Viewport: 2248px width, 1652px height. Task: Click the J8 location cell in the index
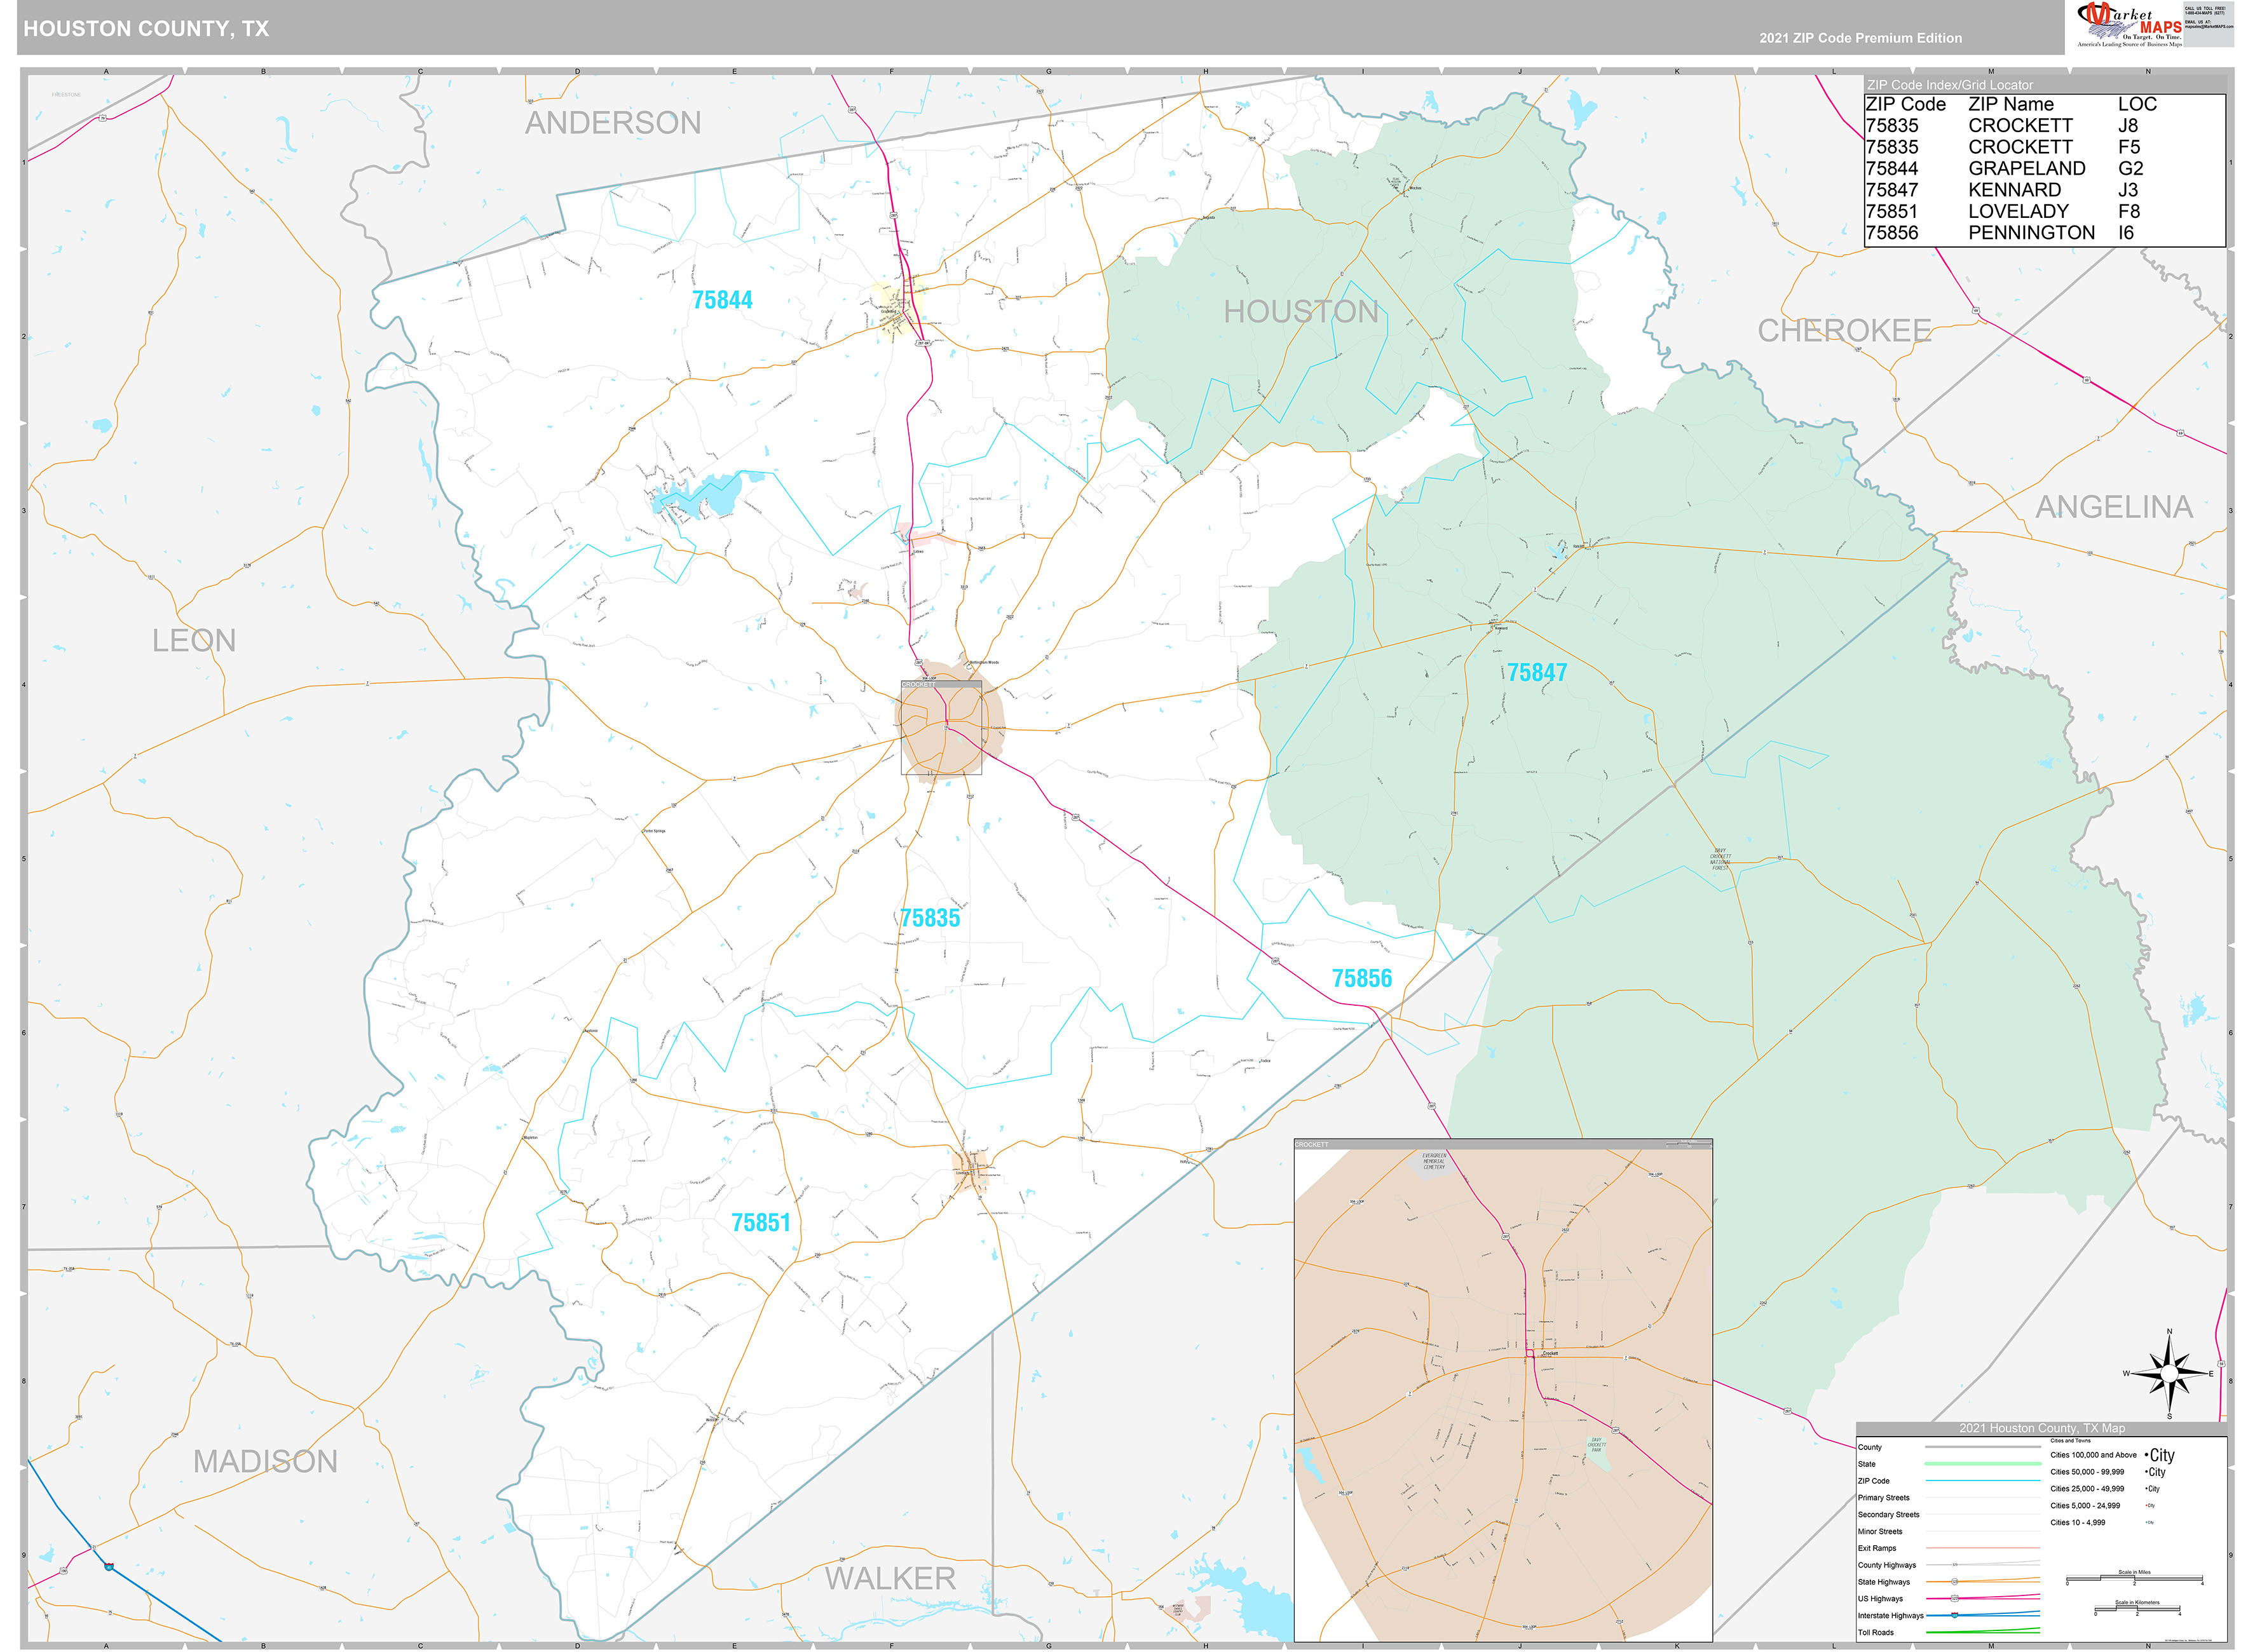pyautogui.click(x=2127, y=125)
